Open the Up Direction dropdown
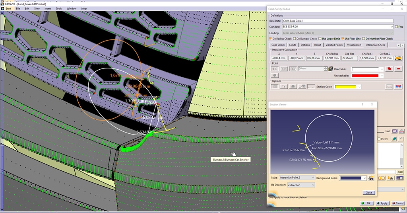 click(301, 185)
